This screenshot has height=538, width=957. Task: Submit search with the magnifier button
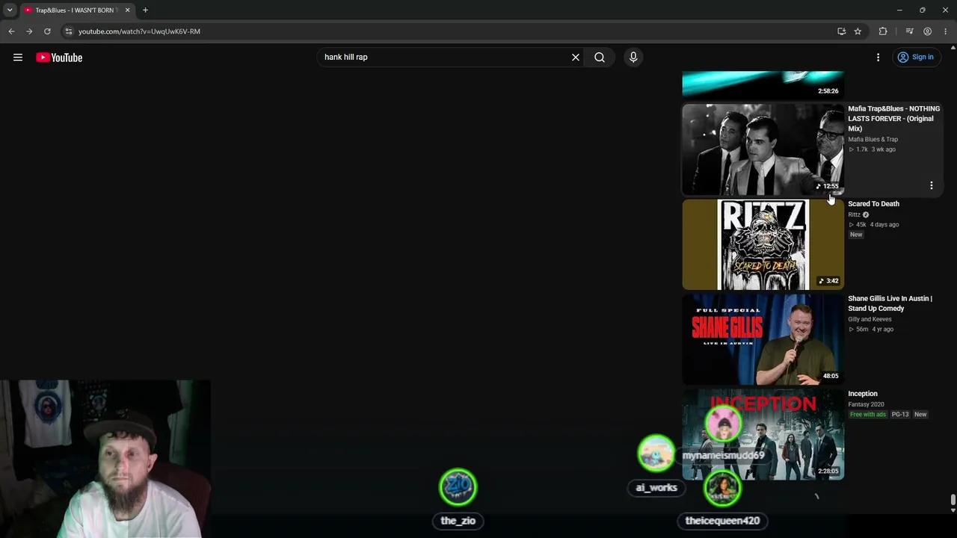pyautogui.click(x=600, y=58)
